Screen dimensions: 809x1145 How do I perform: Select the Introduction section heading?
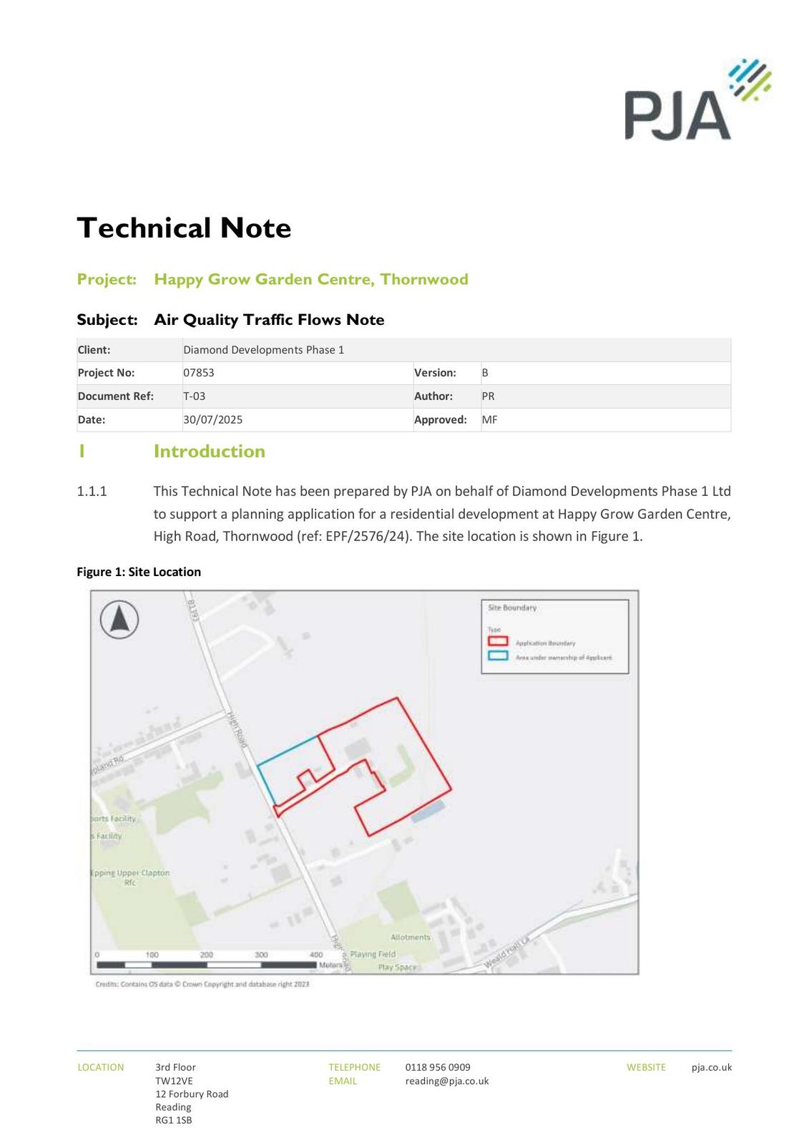(209, 452)
